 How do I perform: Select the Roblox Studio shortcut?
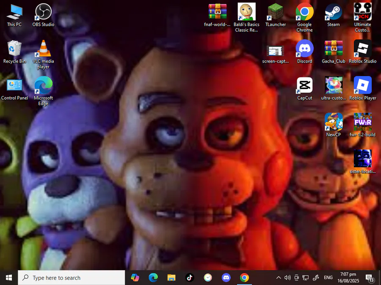[362, 52]
